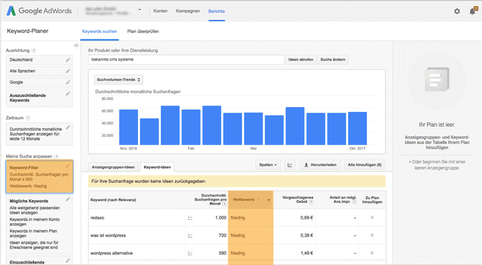Show trend chart icon for redaxo
The image size is (482, 265).
point(191,218)
